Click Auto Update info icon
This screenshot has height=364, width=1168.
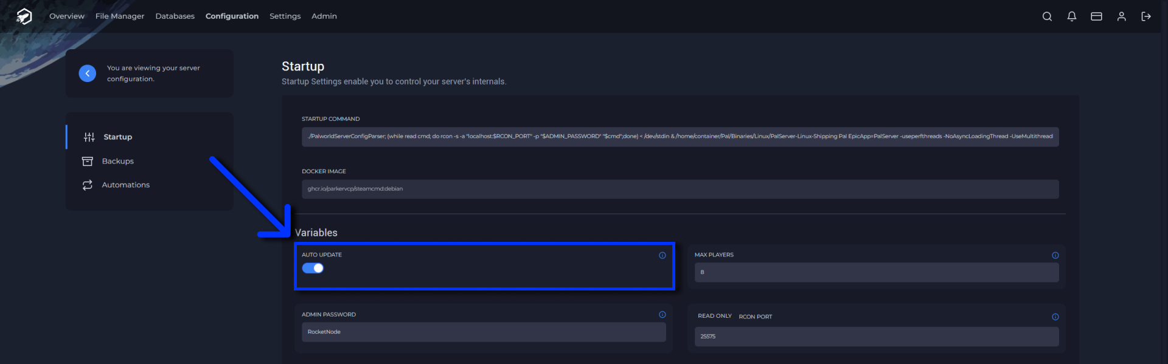[662, 255]
